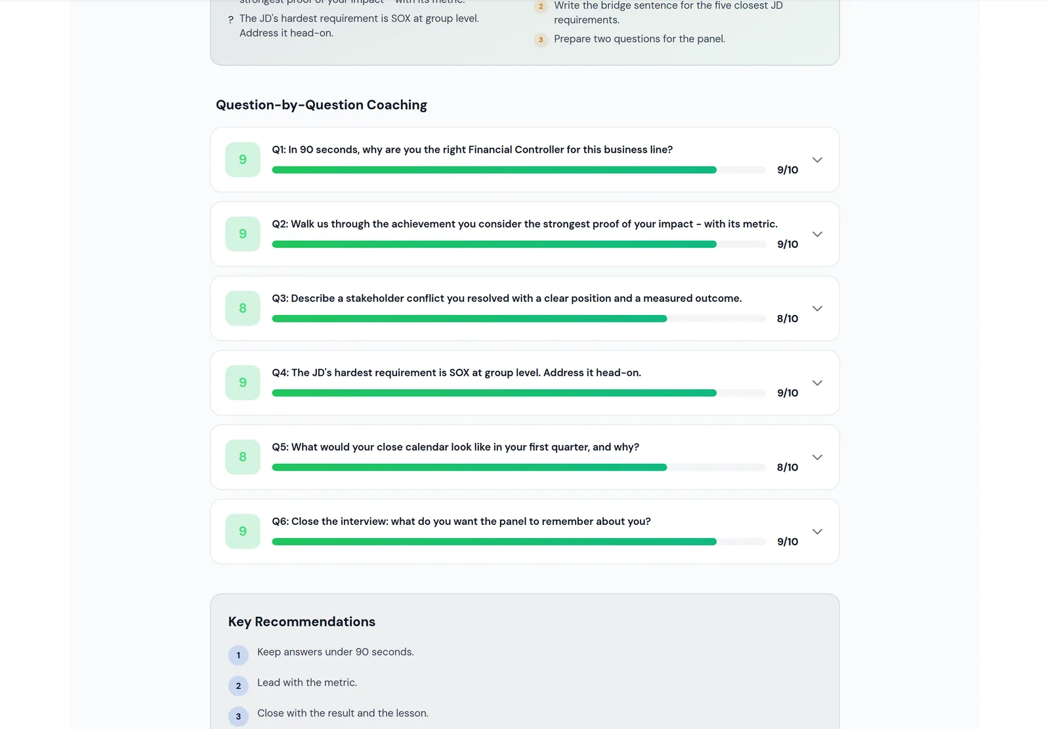The height and width of the screenshot is (729, 1050).
Task: Click the score badge 9 for Q1
Action: pyautogui.click(x=243, y=159)
